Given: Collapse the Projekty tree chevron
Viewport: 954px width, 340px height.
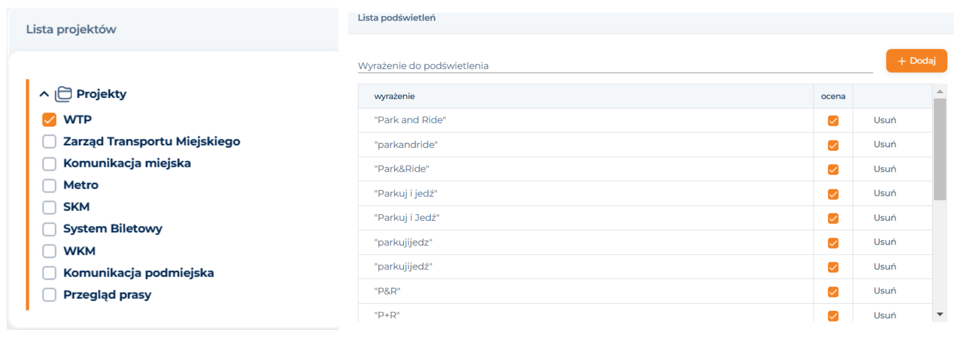Looking at the screenshot, I should pyautogui.click(x=44, y=94).
